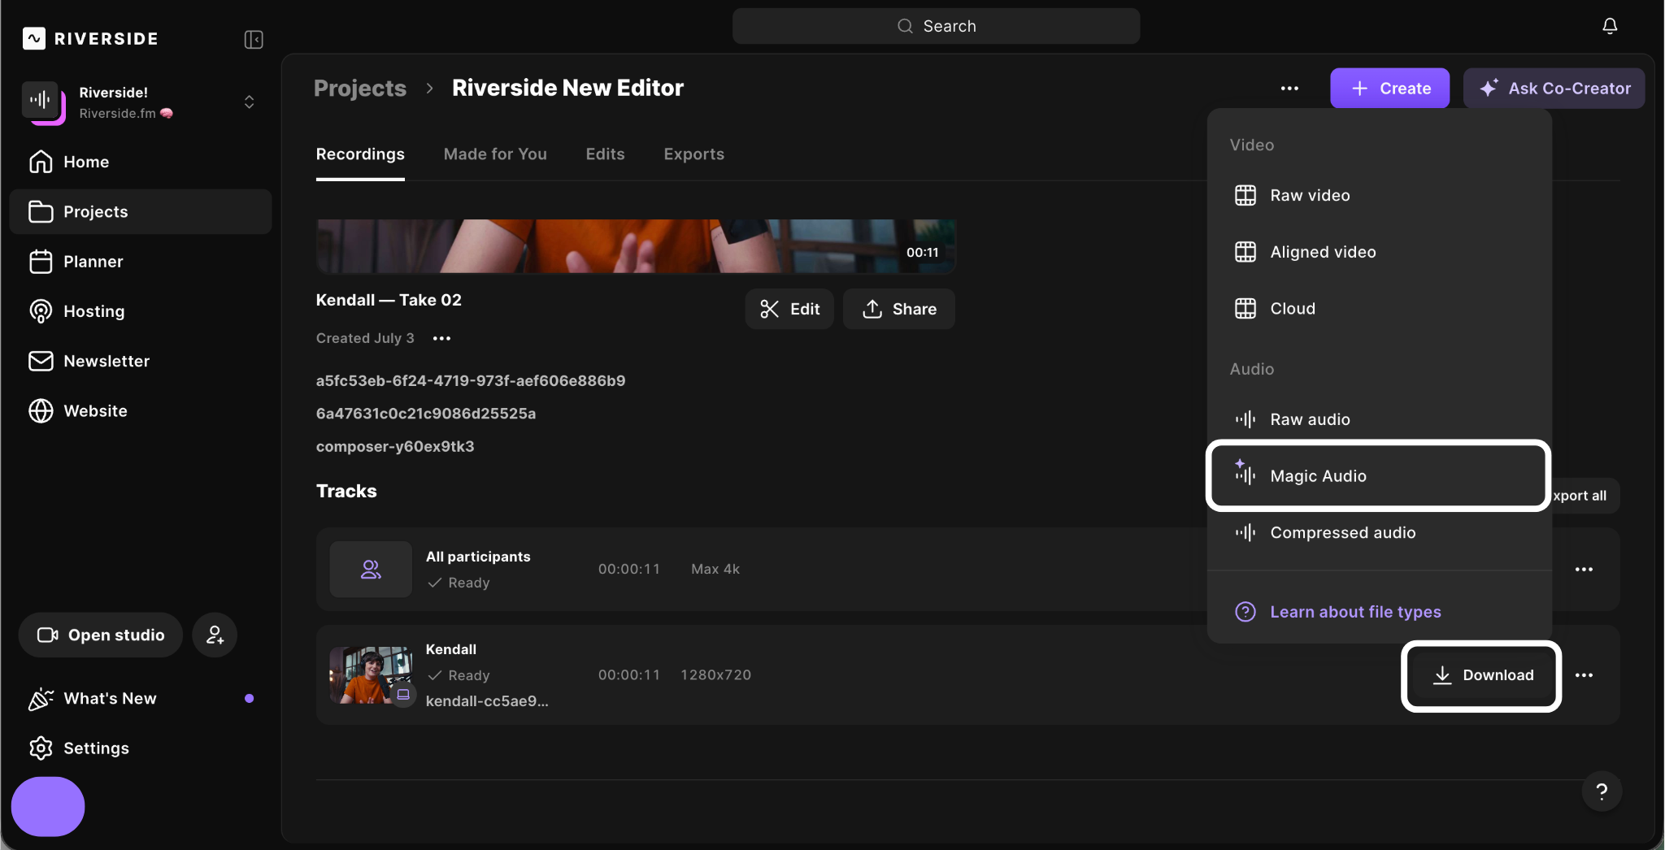Click the All participants group icon
The height and width of the screenshot is (850, 1665).
[371, 569]
